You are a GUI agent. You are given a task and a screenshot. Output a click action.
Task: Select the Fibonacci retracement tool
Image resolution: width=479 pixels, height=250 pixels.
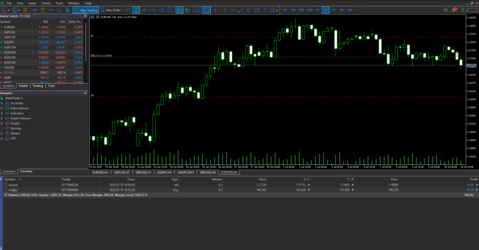(257, 10)
